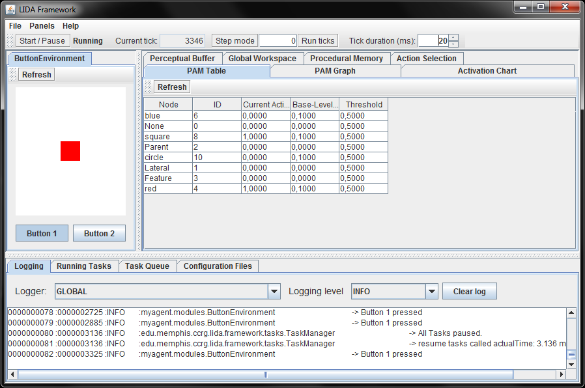
Task: Select the Global Workspace tab
Action: coord(262,59)
